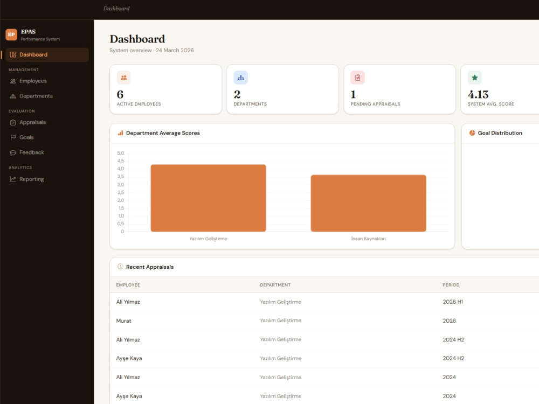Open the Employees page
Viewport: 539px width, 404px height.
click(x=47, y=81)
